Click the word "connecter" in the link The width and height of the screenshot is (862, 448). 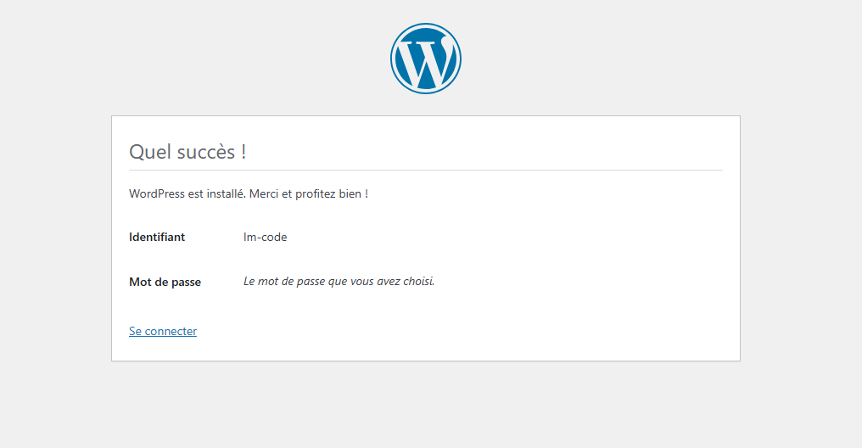click(171, 331)
